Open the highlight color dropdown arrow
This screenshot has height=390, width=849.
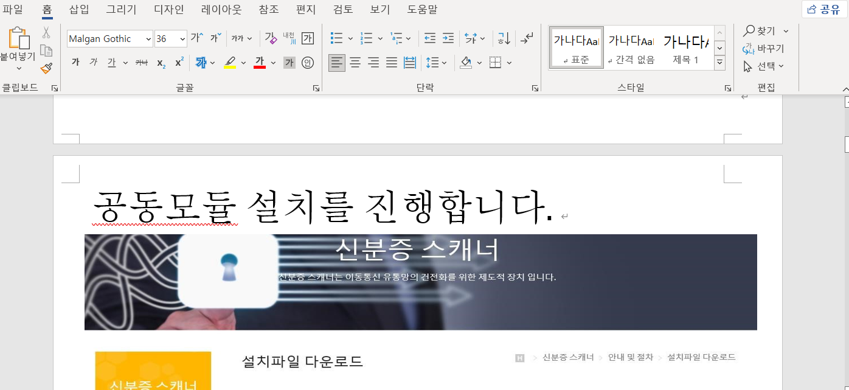click(x=243, y=63)
